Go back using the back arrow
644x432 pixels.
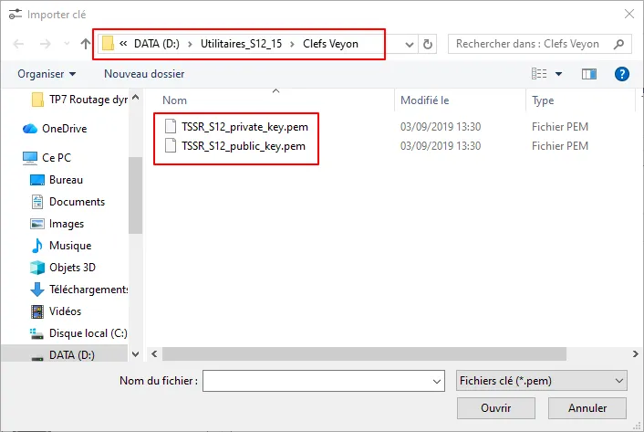click(x=18, y=44)
